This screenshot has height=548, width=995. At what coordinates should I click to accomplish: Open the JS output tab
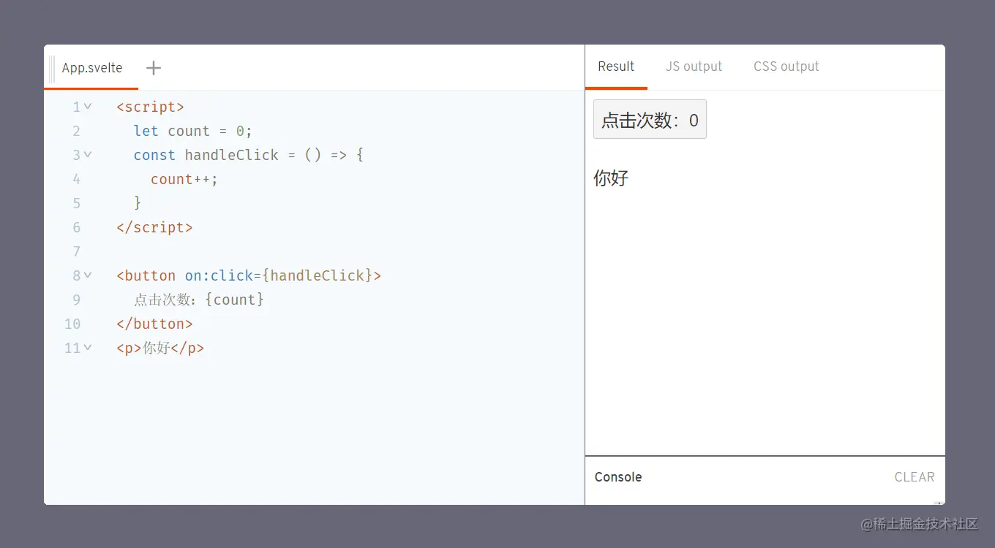point(694,66)
